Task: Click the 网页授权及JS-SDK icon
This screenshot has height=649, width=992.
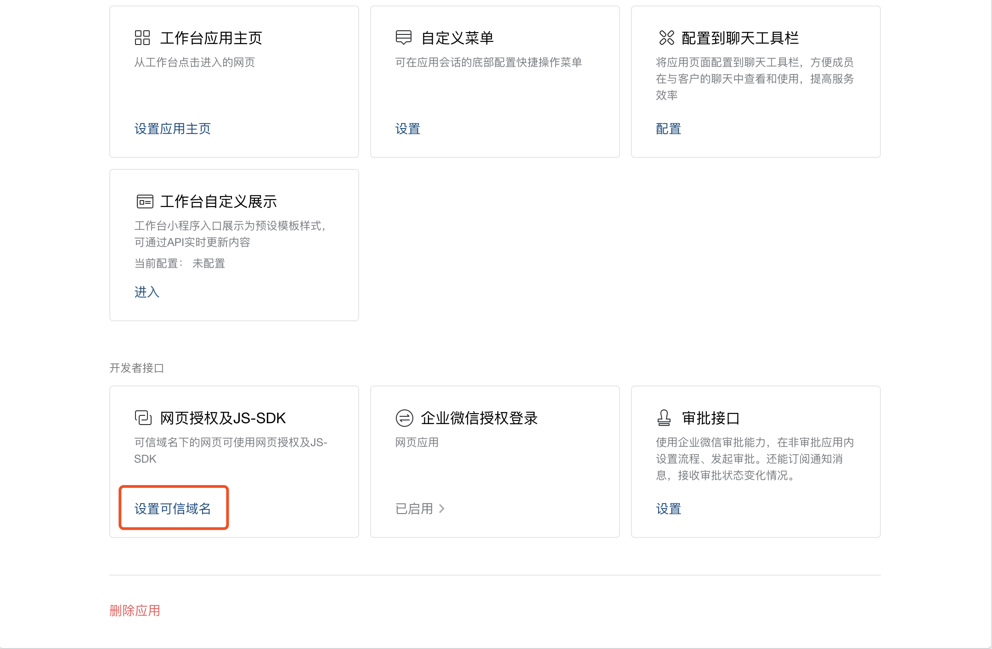Action: [143, 418]
